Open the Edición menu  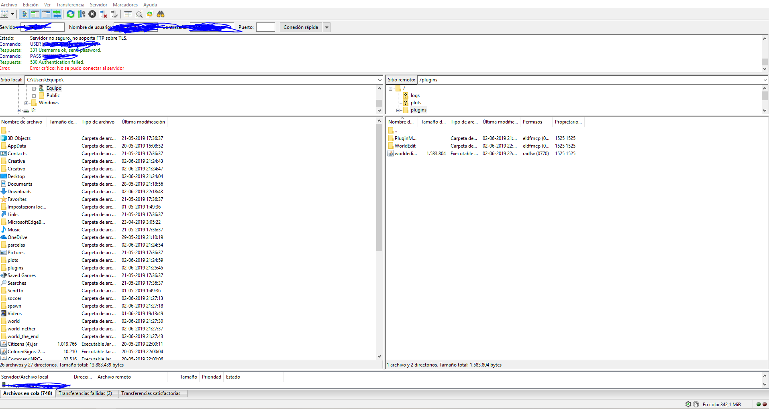(31, 4)
